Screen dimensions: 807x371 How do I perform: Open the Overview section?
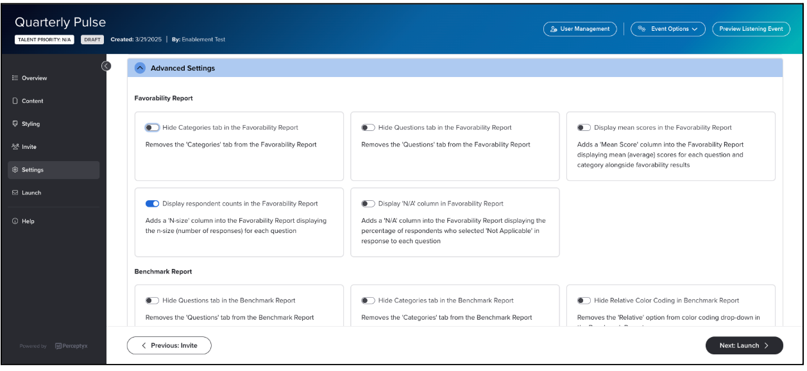54,78
